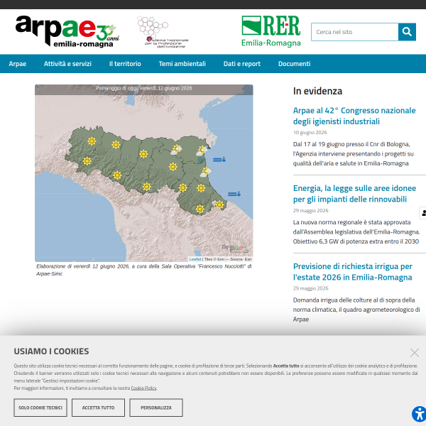
Task: Click the search magnifier button
Action: pyautogui.click(x=407, y=32)
